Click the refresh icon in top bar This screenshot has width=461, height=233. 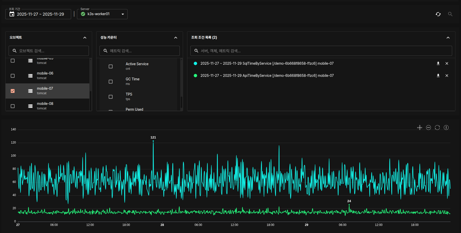(x=438, y=14)
